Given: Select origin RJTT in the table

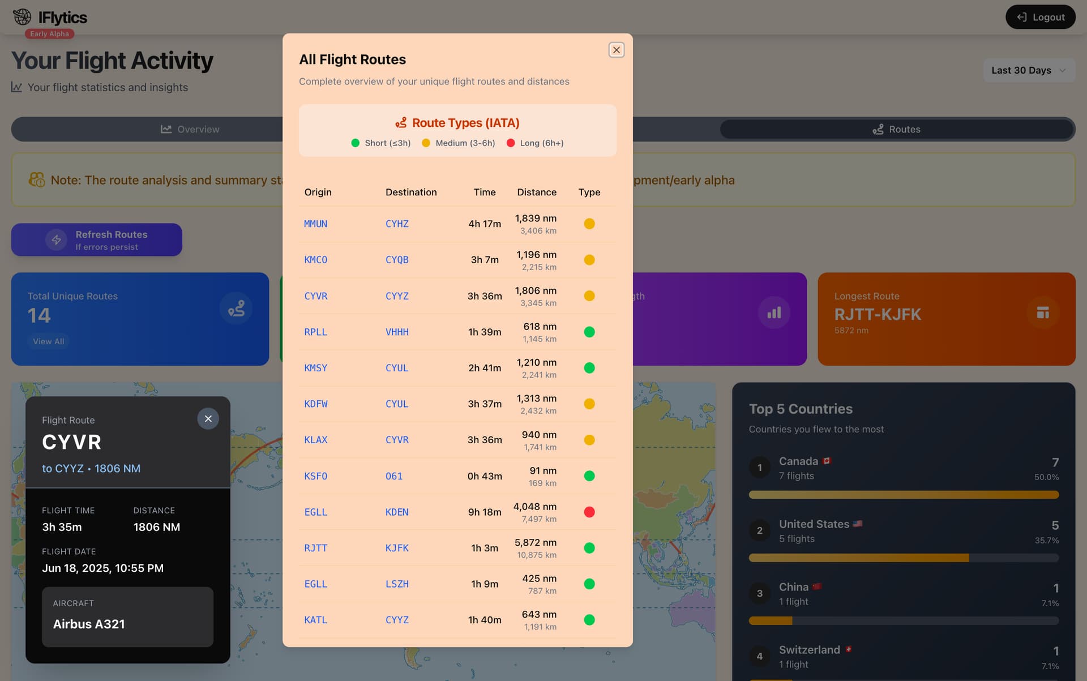Looking at the screenshot, I should coord(315,548).
